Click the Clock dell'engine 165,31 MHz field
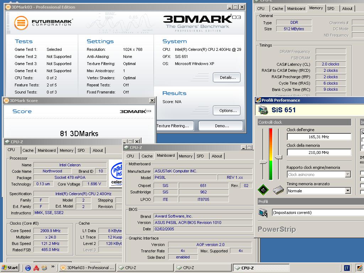 point(319,137)
